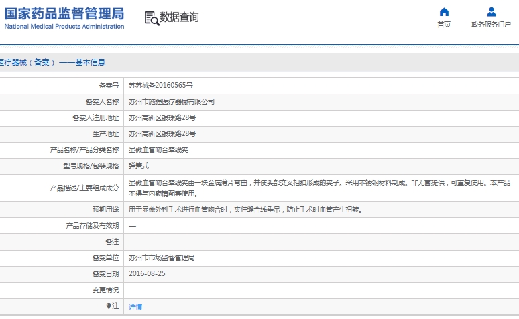Click the 产品描述/主要组成成分 row label
Viewport: 519px width, 319px height.
click(x=84, y=188)
